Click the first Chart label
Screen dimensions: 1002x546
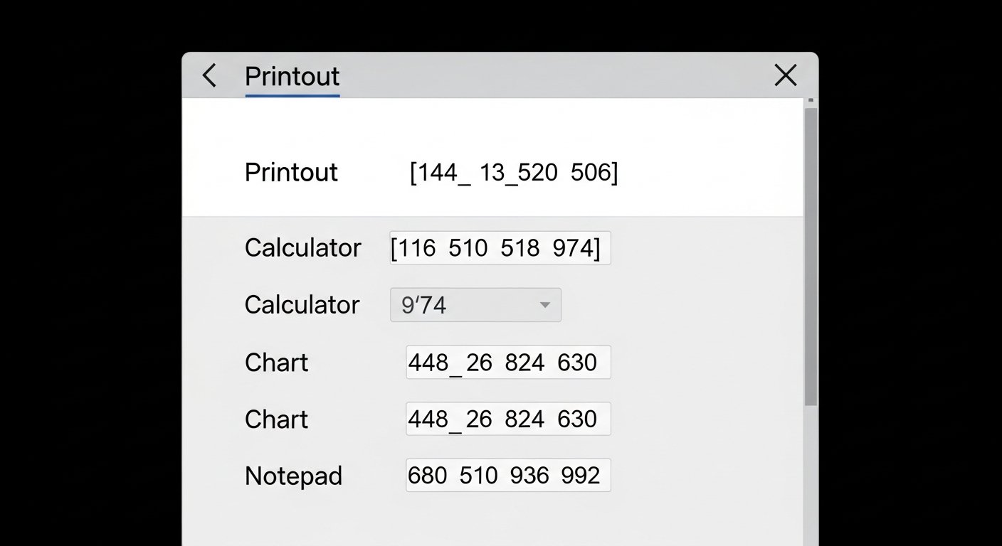(276, 363)
